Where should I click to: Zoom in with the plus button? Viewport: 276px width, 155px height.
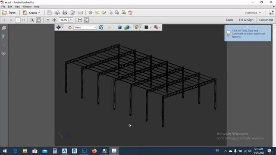pyautogui.click(x=55, y=20)
